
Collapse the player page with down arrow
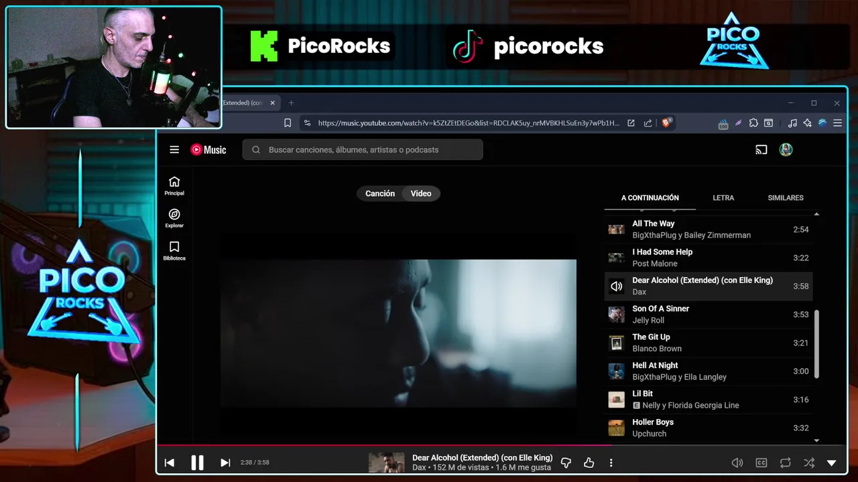click(832, 463)
